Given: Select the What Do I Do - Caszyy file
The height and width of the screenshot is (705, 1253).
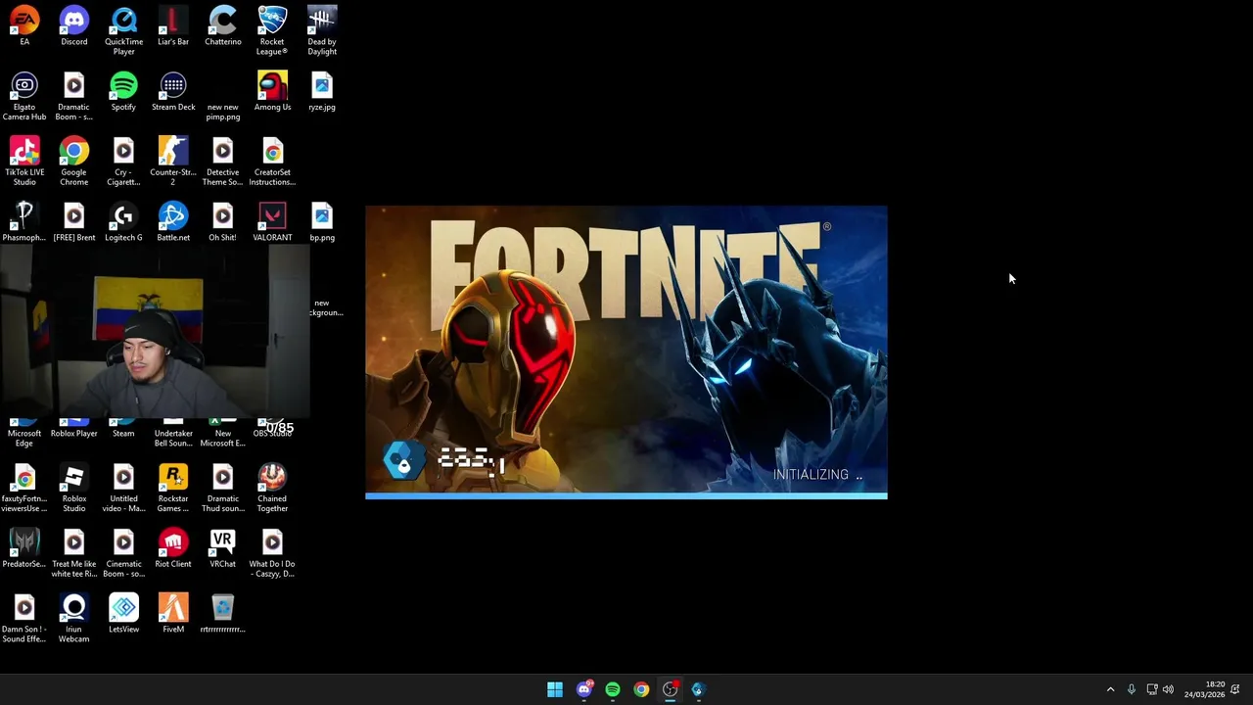Looking at the screenshot, I should pyautogui.click(x=272, y=553).
